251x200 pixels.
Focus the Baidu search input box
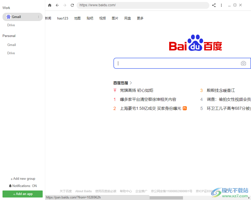pos(182,63)
